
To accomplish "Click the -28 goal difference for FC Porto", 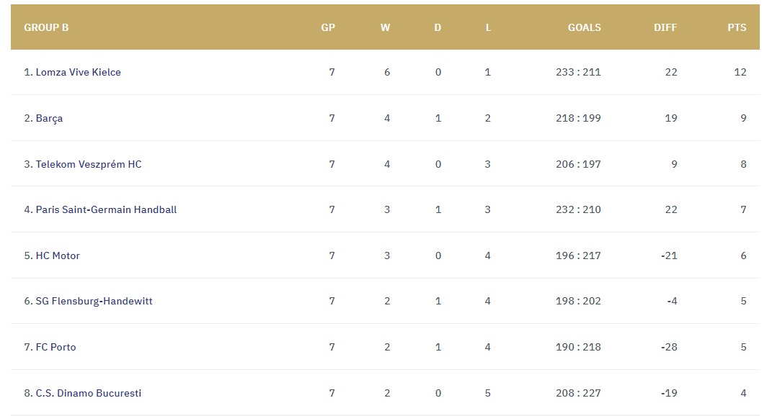I will coord(669,347).
